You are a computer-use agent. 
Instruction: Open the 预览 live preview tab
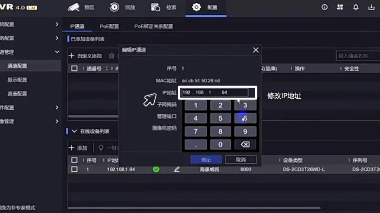pos(81,7)
